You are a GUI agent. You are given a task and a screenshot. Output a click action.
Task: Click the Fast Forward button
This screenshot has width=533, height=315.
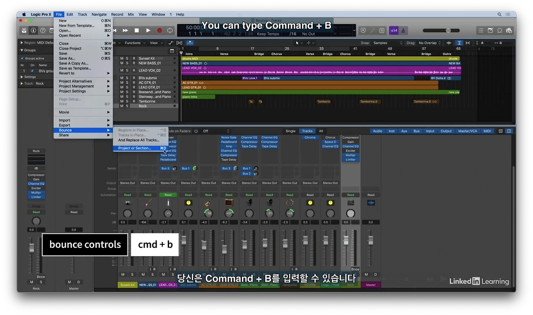[x=125, y=30]
